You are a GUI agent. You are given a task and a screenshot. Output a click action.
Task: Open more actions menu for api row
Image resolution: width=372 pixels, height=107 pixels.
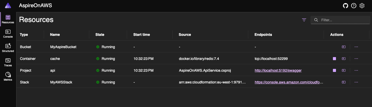(x=356, y=70)
